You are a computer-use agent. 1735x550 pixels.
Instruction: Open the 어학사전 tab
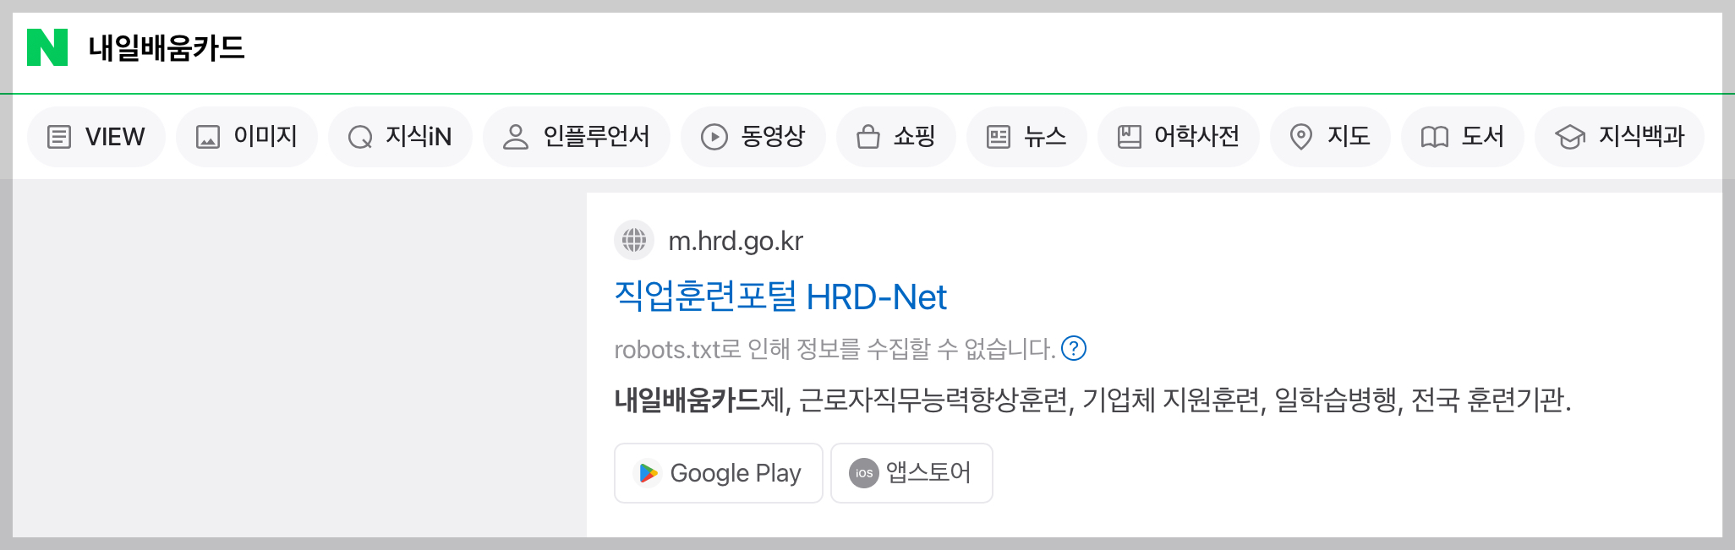click(x=1179, y=137)
